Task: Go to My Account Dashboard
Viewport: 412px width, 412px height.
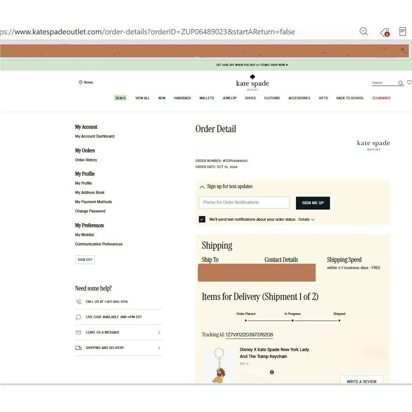Action: pyautogui.click(x=95, y=136)
